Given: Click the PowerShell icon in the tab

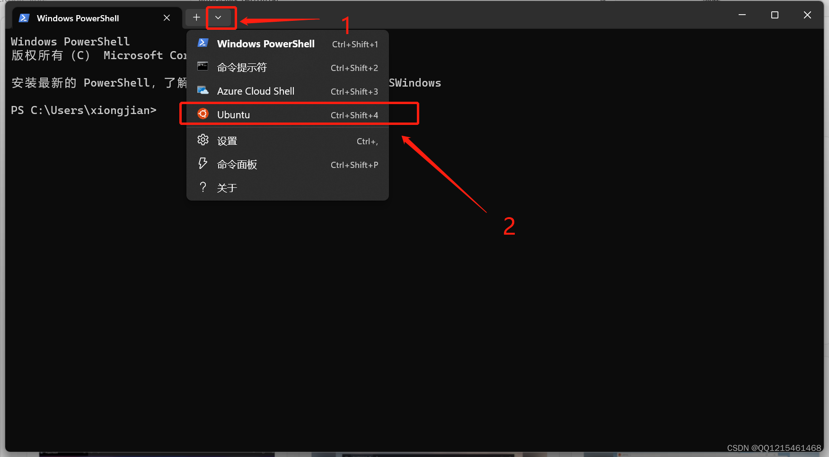Looking at the screenshot, I should (x=24, y=18).
